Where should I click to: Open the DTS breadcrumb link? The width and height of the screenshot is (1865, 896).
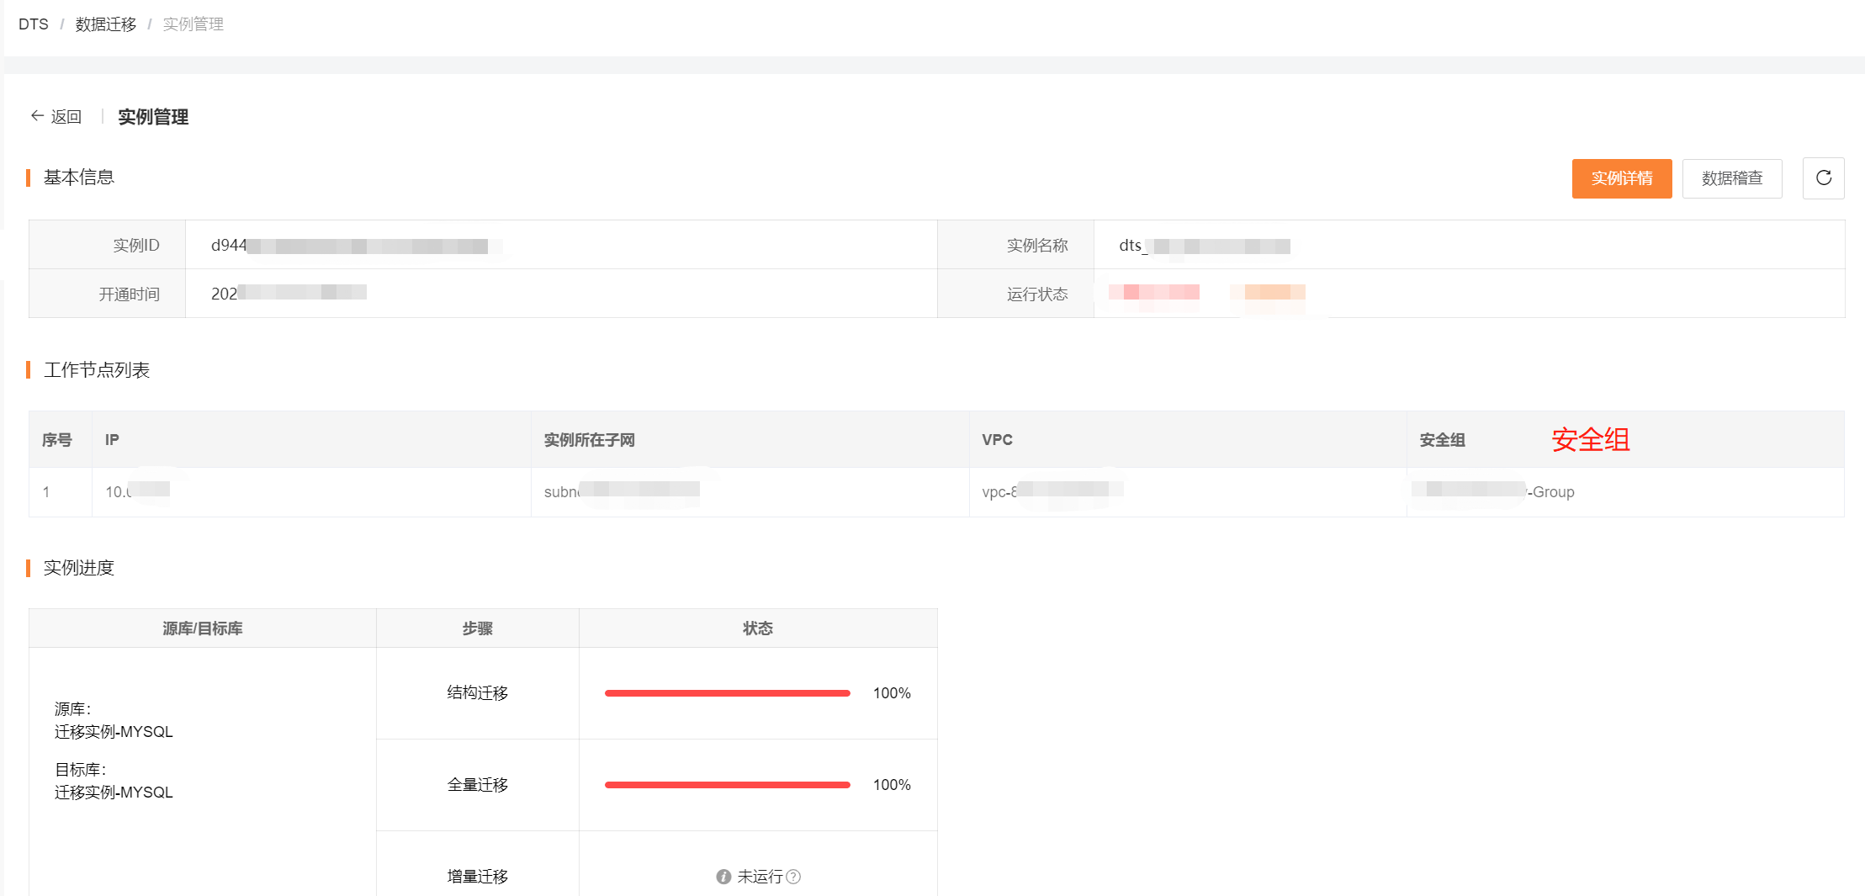click(34, 24)
